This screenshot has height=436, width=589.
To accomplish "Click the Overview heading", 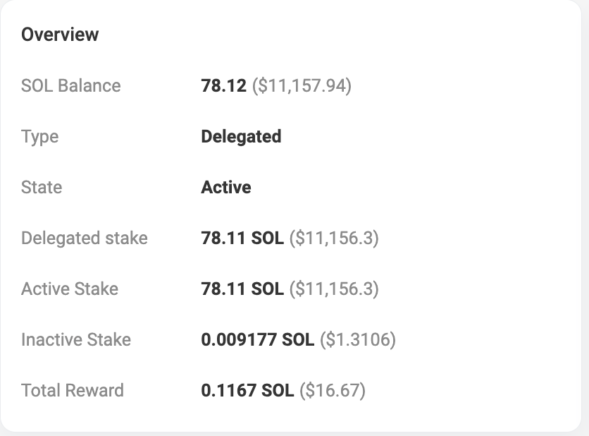I will 60,35.
